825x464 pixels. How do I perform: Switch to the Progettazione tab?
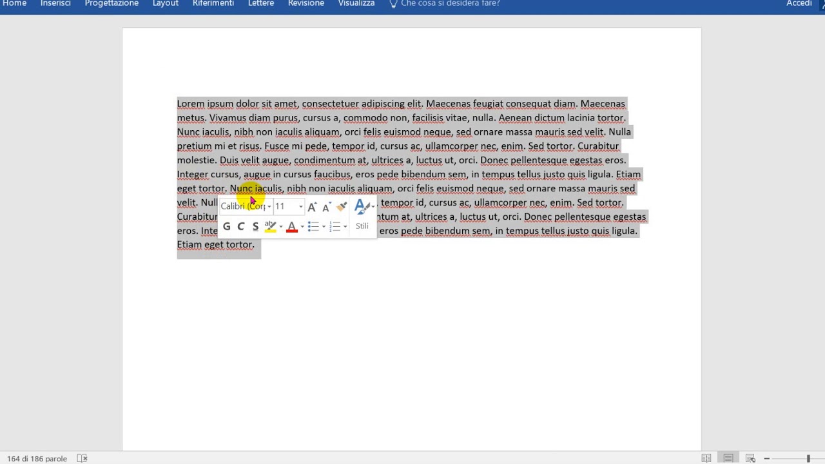point(112,4)
